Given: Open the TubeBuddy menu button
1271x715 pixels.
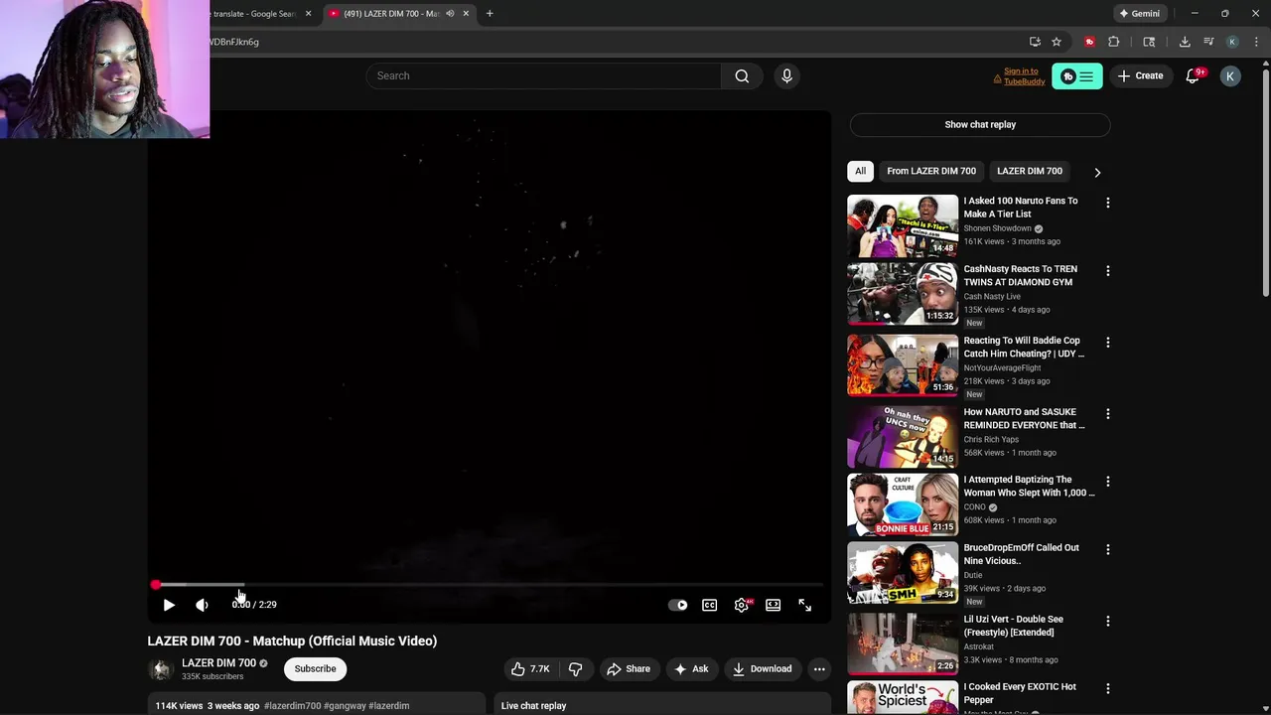Looking at the screenshot, I should (x=1077, y=76).
